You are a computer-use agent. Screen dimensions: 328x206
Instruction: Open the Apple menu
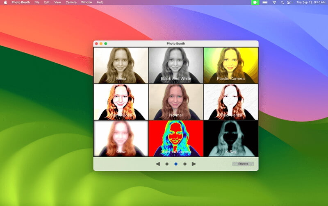click(x=5, y=2)
